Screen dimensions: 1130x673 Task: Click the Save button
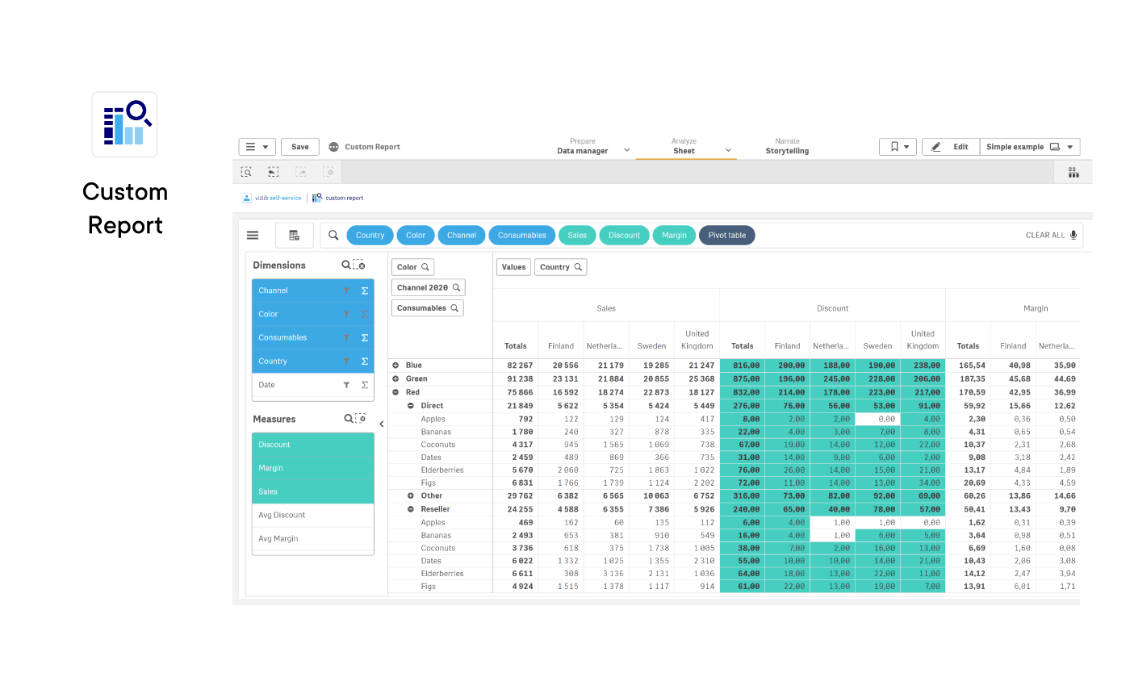(300, 147)
